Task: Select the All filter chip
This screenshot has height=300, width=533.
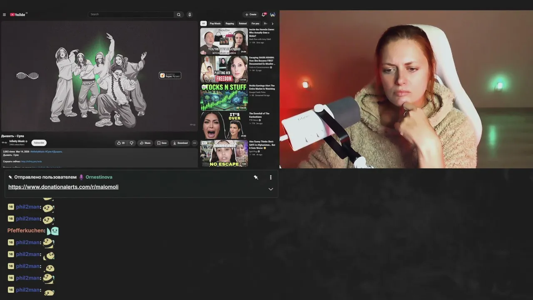Action: click(204, 23)
